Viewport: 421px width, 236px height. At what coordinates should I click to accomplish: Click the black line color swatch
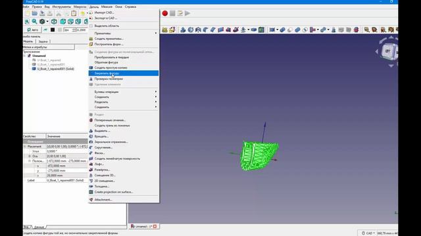(53, 29)
